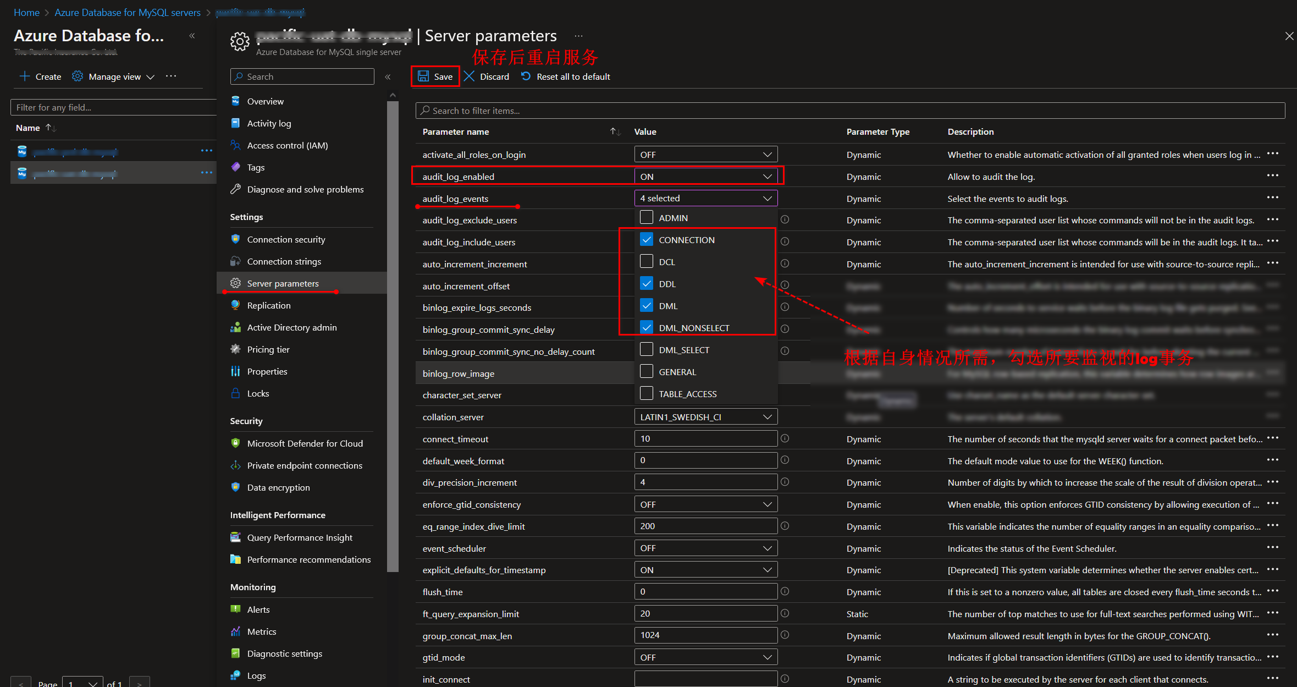
Task: Check the ADMIN audit event checkbox
Action: (647, 217)
